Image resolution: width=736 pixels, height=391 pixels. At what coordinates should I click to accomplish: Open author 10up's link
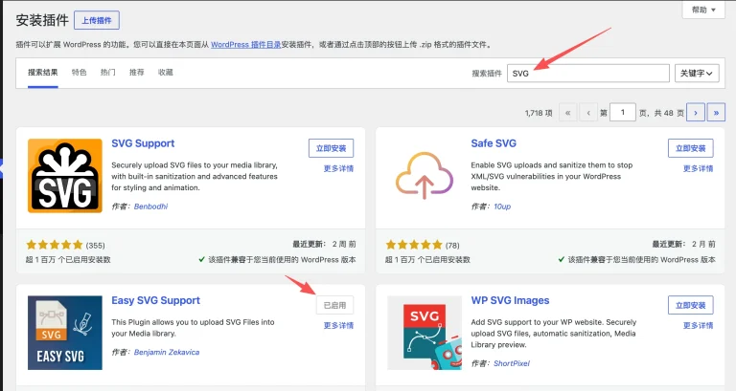click(x=502, y=206)
